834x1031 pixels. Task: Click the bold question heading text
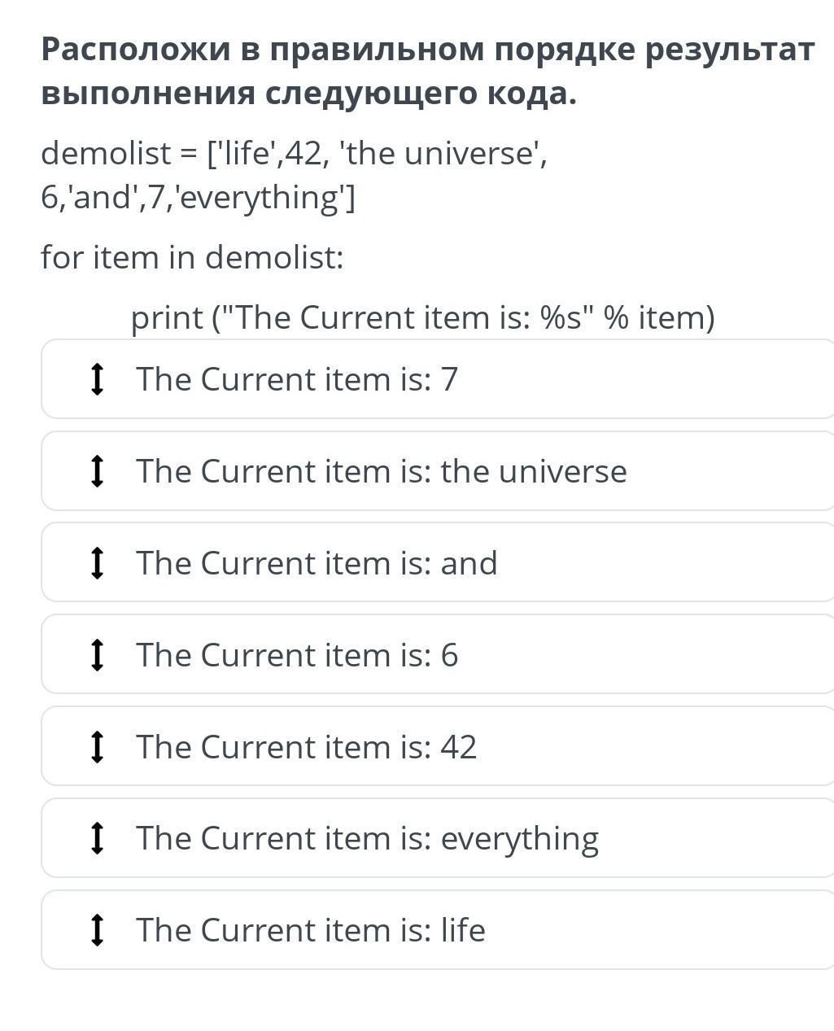pyautogui.click(x=427, y=72)
